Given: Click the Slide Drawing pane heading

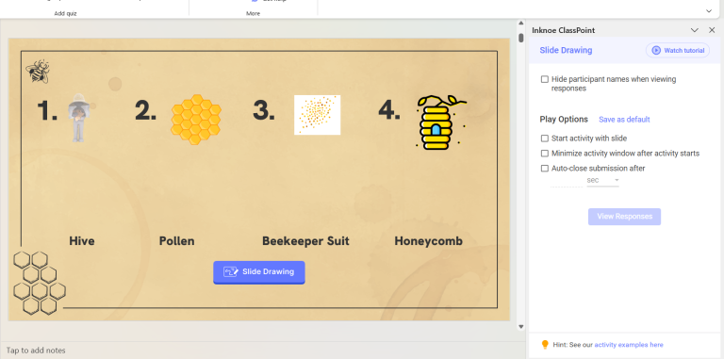Looking at the screenshot, I should (x=566, y=50).
